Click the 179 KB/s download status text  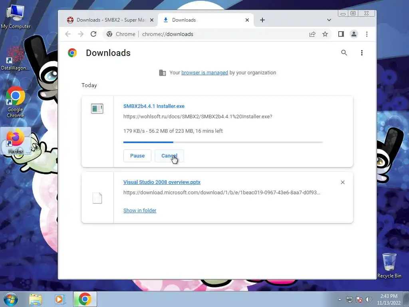click(x=173, y=131)
